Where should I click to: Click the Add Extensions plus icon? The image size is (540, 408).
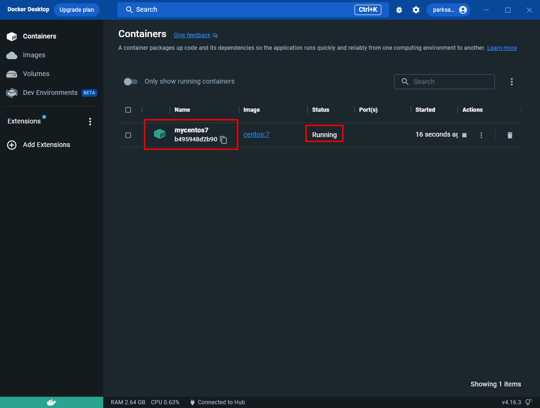tap(12, 145)
